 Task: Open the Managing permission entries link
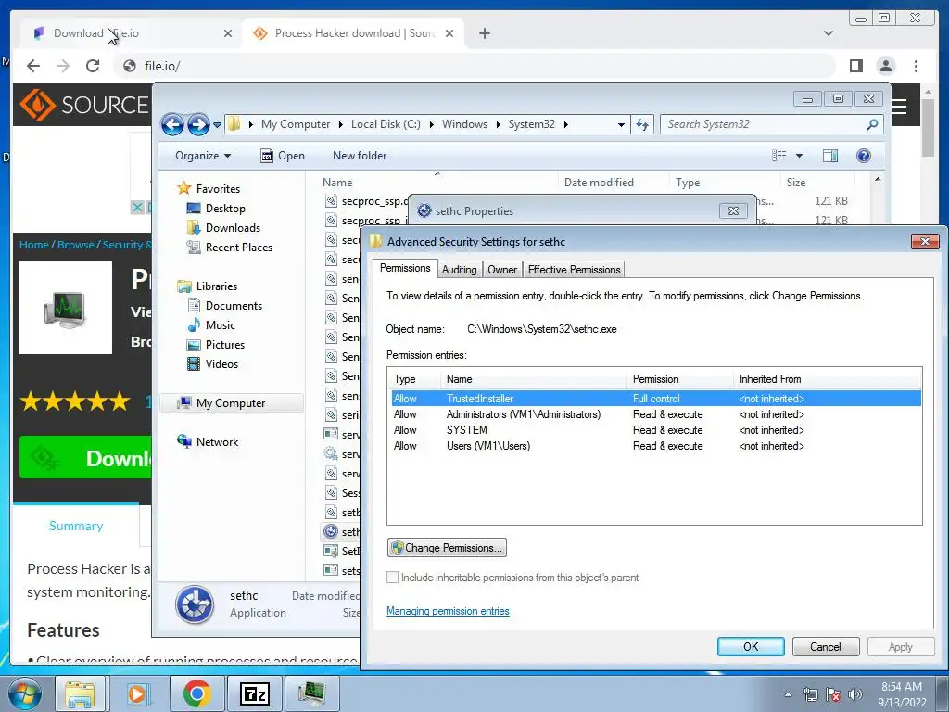(448, 612)
